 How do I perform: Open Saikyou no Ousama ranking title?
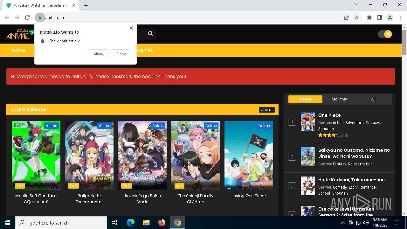point(354,153)
